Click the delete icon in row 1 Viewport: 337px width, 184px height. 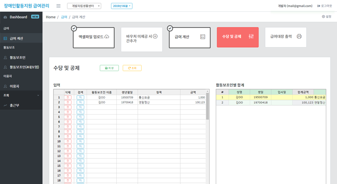point(68,97)
